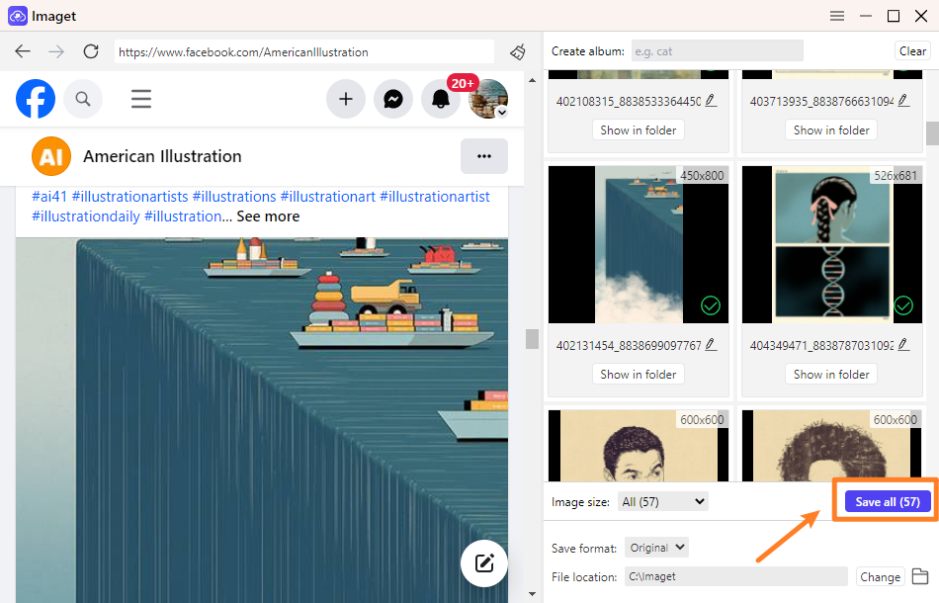The width and height of the screenshot is (939, 603).
Task: Click Change file location button
Action: [x=880, y=577]
